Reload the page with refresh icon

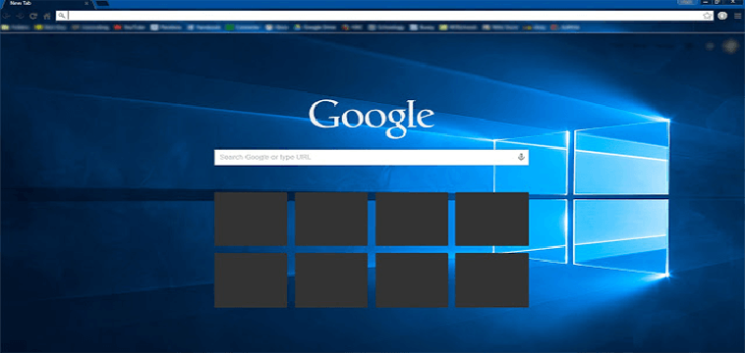(33, 16)
